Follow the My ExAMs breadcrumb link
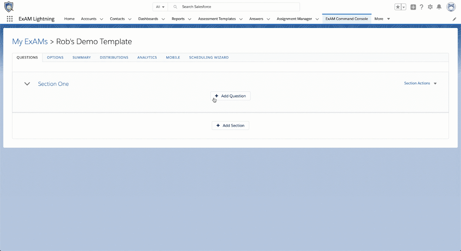This screenshot has width=461, height=251. pyautogui.click(x=30, y=42)
